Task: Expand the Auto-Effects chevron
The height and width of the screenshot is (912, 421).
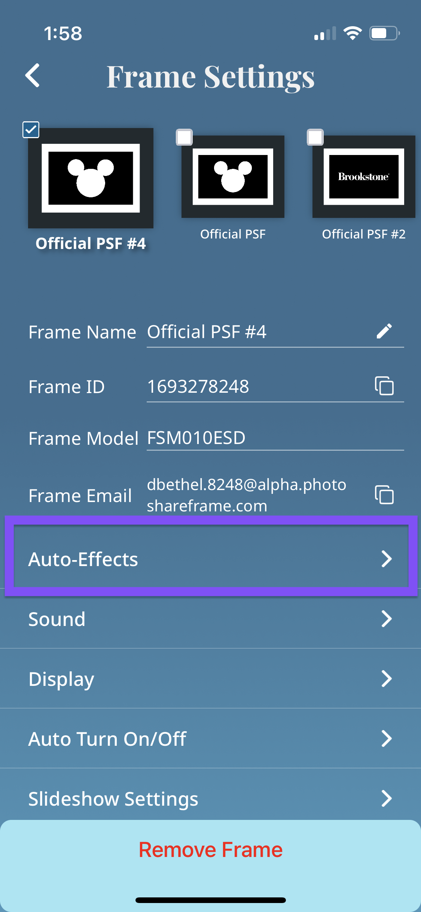Action: coord(386,559)
